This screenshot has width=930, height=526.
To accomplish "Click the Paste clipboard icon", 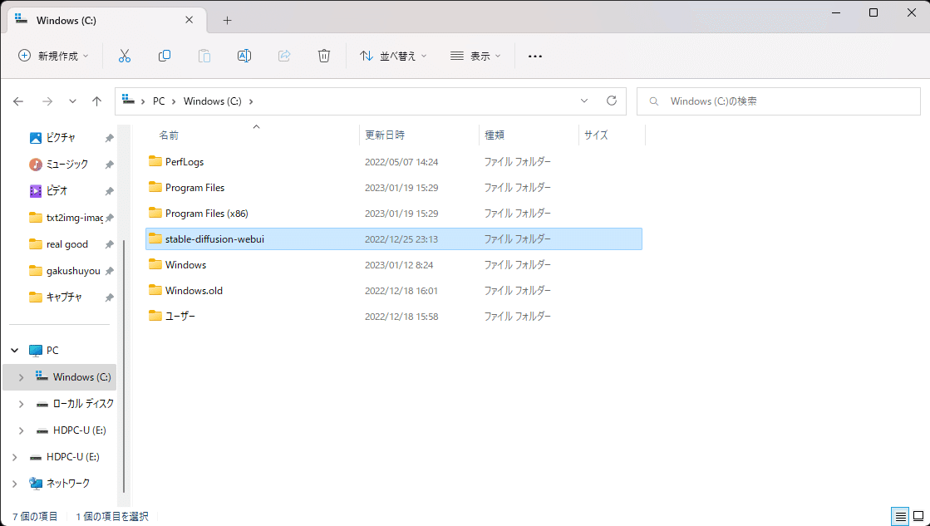I will (204, 56).
